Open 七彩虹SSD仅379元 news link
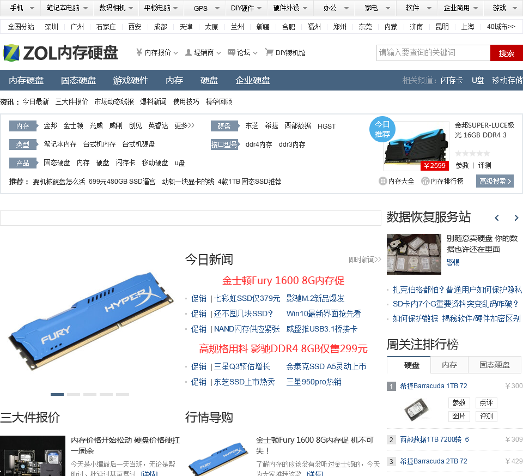Screen dimensions: 523x476 (247, 298)
